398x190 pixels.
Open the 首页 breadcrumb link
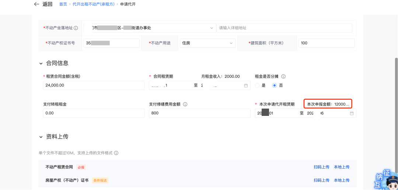pyautogui.click(x=63, y=4)
